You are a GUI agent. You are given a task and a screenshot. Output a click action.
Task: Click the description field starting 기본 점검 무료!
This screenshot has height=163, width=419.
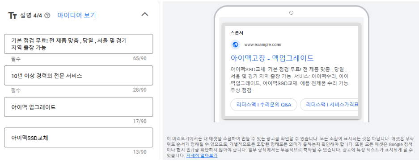79,44
